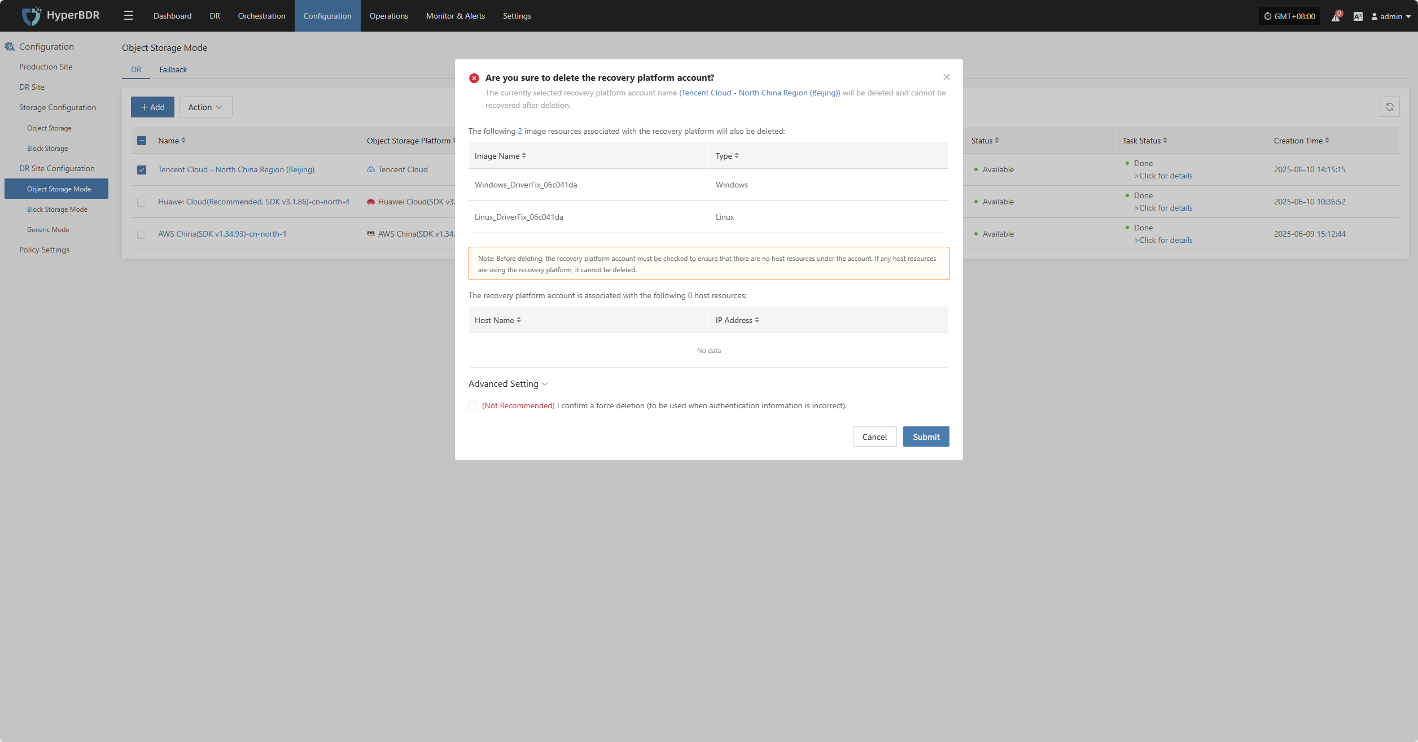Open Monitor & Alerts menu
1418x742 pixels.
pyautogui.click(x=456, y=16)
